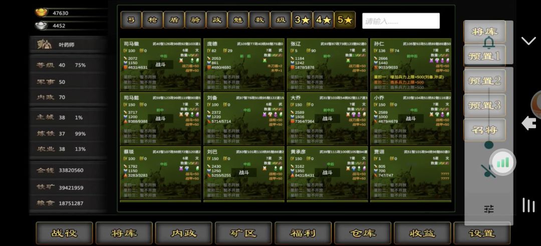The height and width of the screenshot is (246, 541).
Task: Click the 战斗 button on 司马徽's card
Action: (160, 65)
